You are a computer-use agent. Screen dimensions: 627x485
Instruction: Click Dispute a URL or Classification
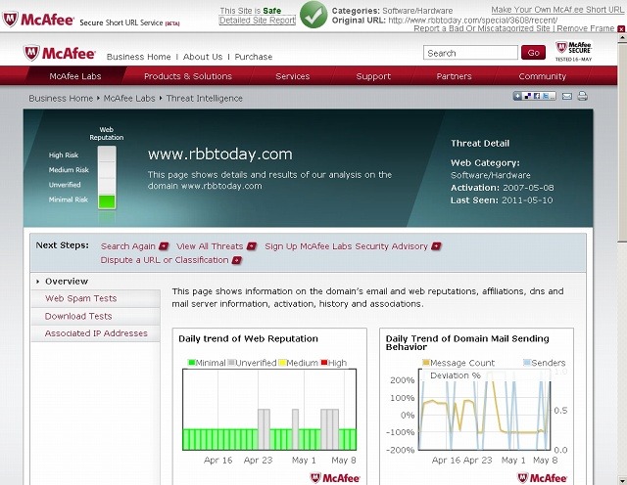165,260
